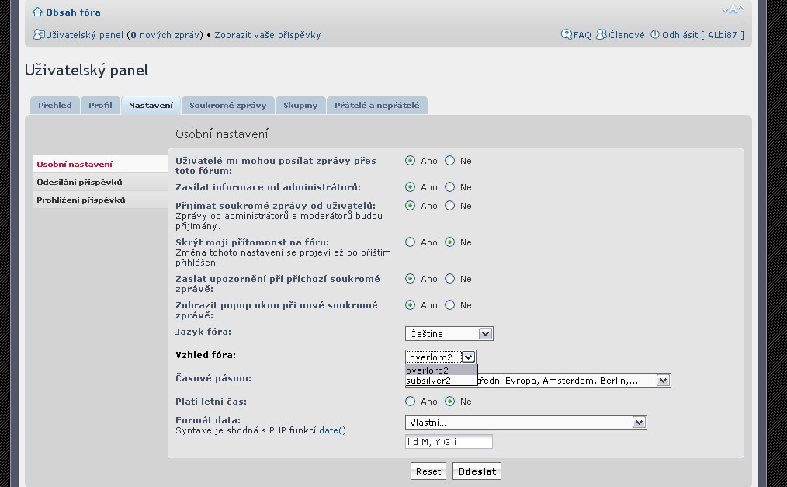This screenshot has width=787, height=487.
Task: Click the Odhlásit power icon
Action: coord(655,35)
